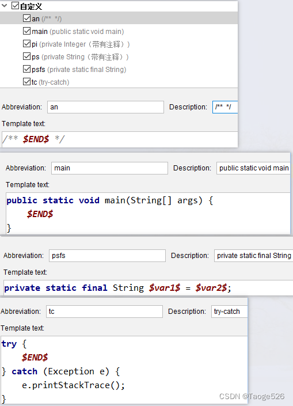Toggle the 'psfs' template checkbox
The height and width of the screenshot is (406, 293).
point(26,69)
